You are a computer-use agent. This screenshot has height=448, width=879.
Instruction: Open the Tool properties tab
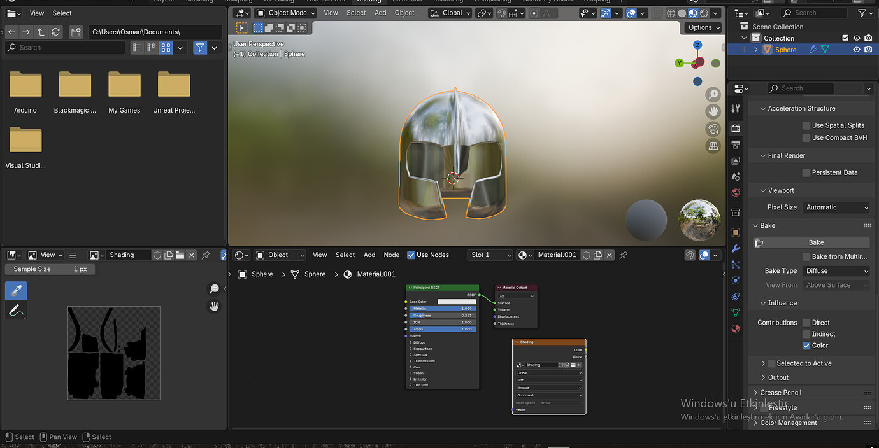click(x=736, y=109)
